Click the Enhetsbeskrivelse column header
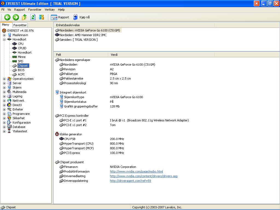280x210 pixels. pos(134,25)
